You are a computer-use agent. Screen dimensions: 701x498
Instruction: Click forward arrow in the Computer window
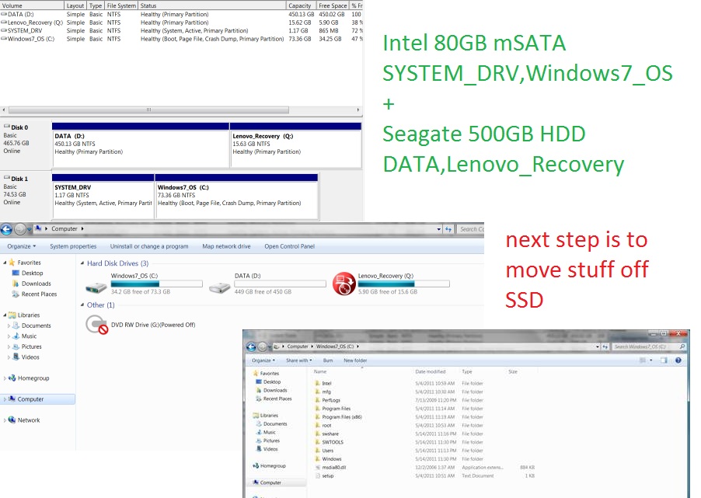[19, 229]
